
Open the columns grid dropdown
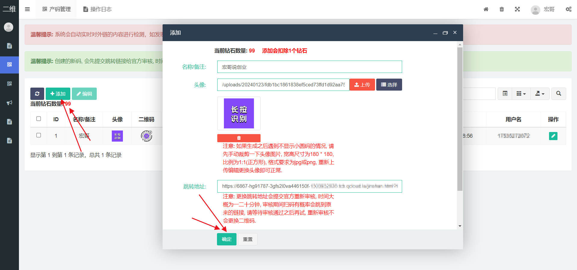point(521,94)
